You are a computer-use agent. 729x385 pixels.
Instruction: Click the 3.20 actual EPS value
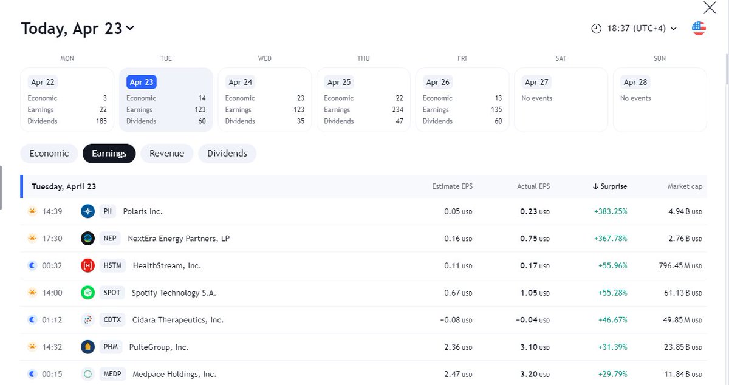535,375
